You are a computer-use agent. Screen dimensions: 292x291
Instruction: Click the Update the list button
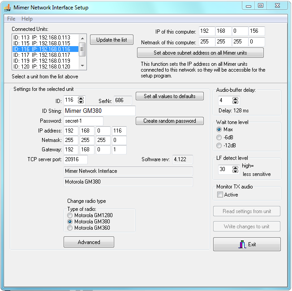(112, 40)
